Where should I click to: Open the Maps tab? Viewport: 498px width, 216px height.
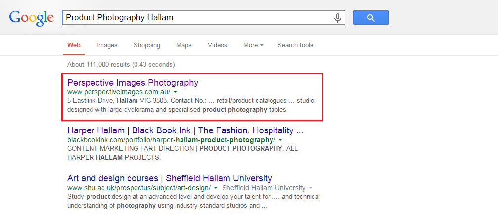pos(184,45)
